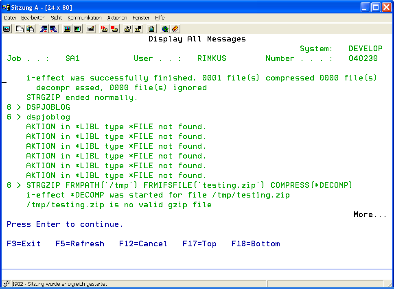Stop macro recording with red square icon
The width and height of the screenshot is (394, 289).
click(114, 29)
